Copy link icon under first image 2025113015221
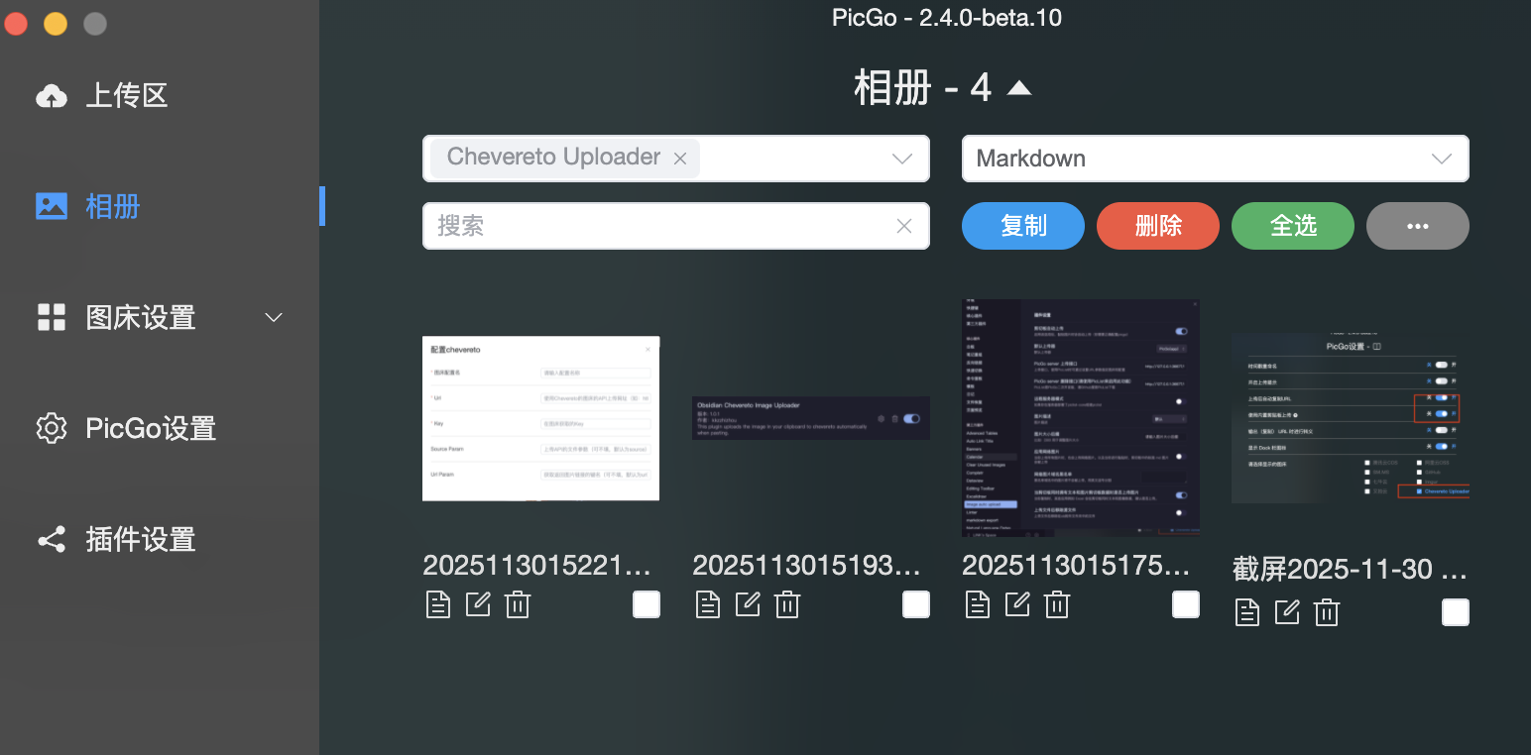This screenshot has height=755, width=1531. (438, 604)
